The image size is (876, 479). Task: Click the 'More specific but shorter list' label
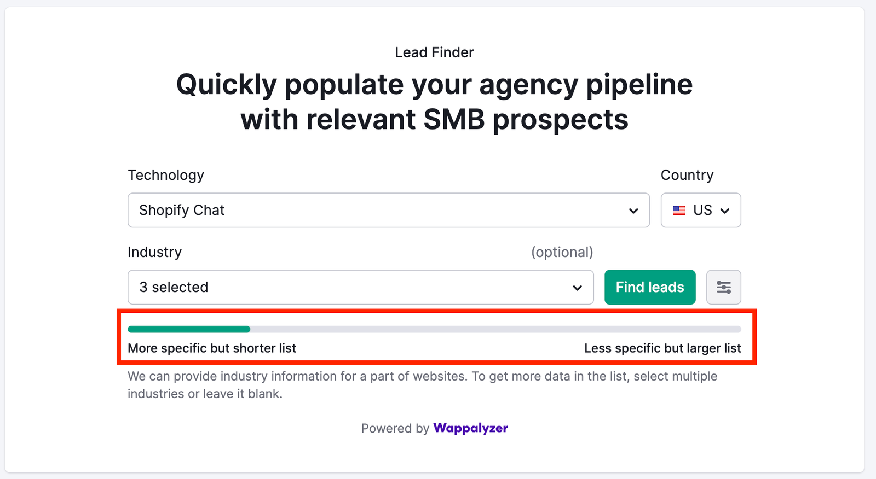212,348
